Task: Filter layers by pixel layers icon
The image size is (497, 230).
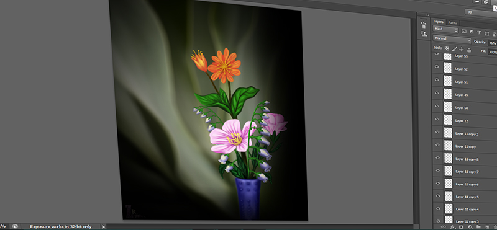Action: pos(464,32)
